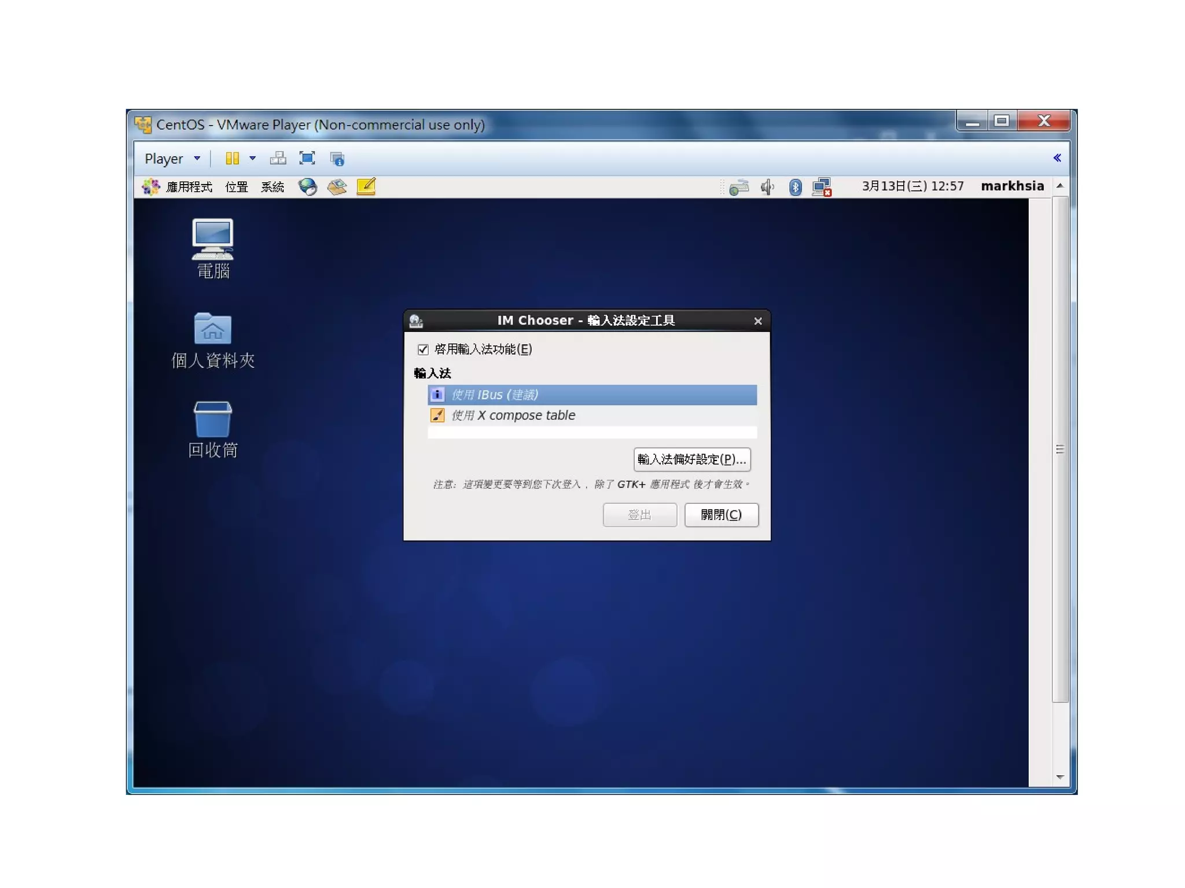This screenshot has height=888, width=1185.
Task: Open the 系統 system menu
Action: (x=273, y=187)
